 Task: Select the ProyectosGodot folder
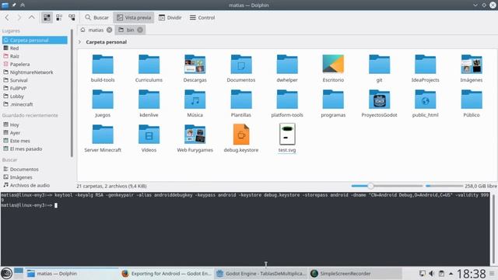pyautogui.click(x=379, y=103)
